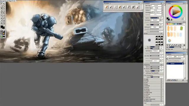Select the Mixer's Pan tool
The height and width of the screenshot is (106, 189).
(180, 45)
